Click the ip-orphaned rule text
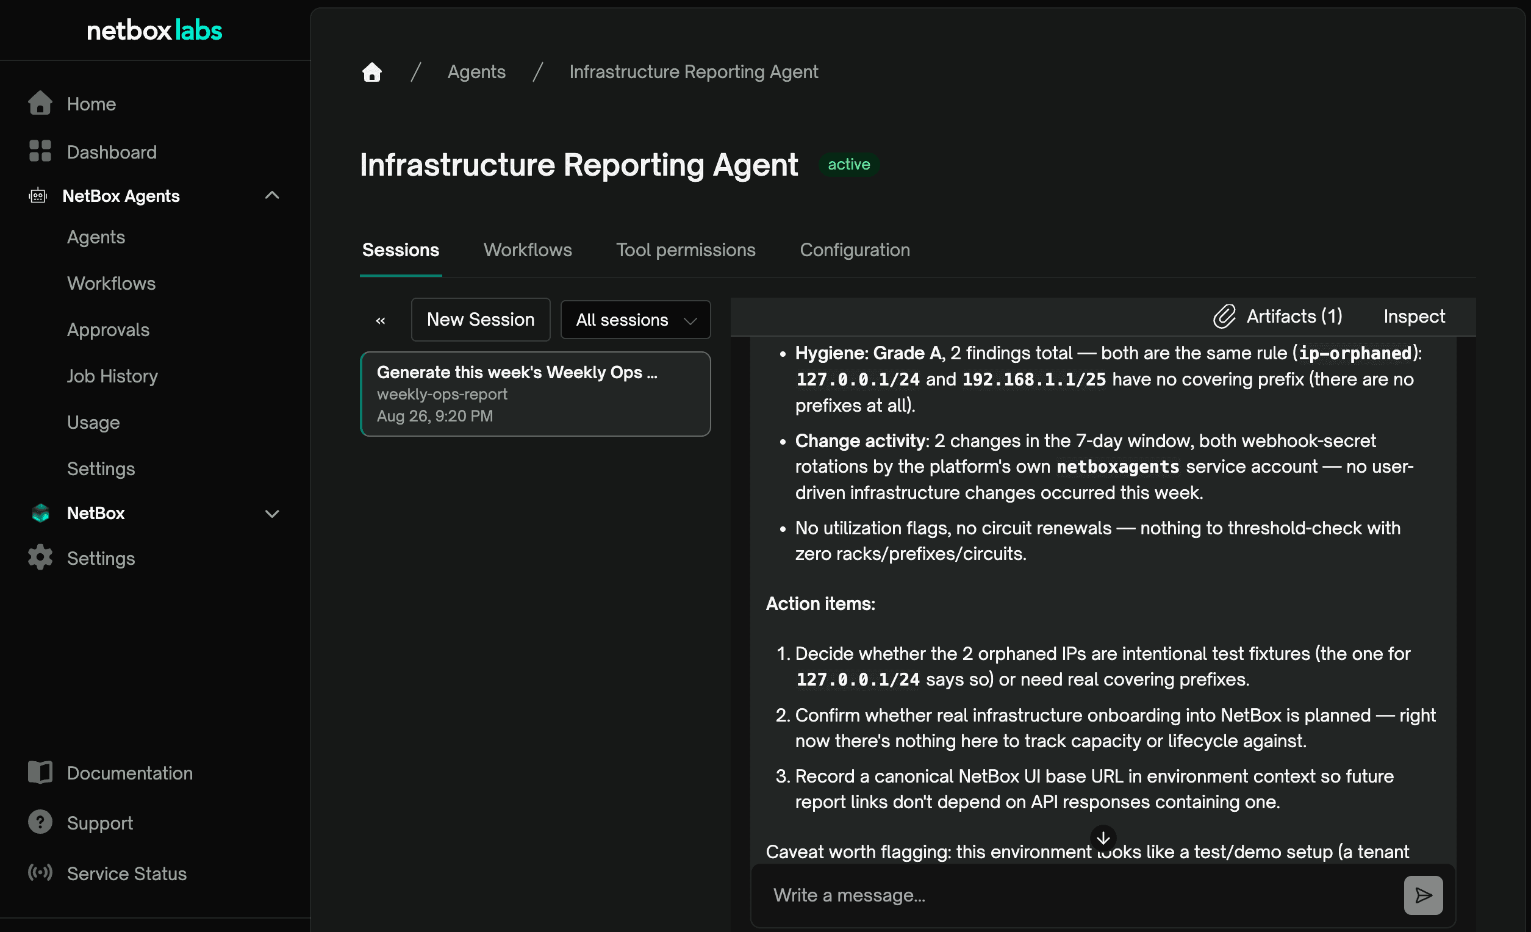The height and width of the screenshot is (932, 1531). [x=1355, y=353]
